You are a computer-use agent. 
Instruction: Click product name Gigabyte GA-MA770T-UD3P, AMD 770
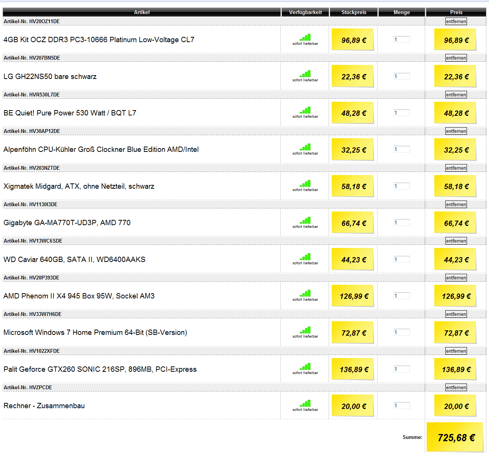coord(67,223)
